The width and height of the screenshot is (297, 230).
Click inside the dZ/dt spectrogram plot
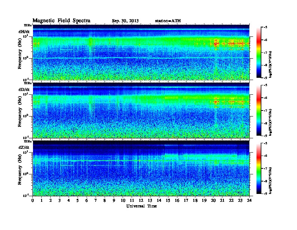coord(141,168)
